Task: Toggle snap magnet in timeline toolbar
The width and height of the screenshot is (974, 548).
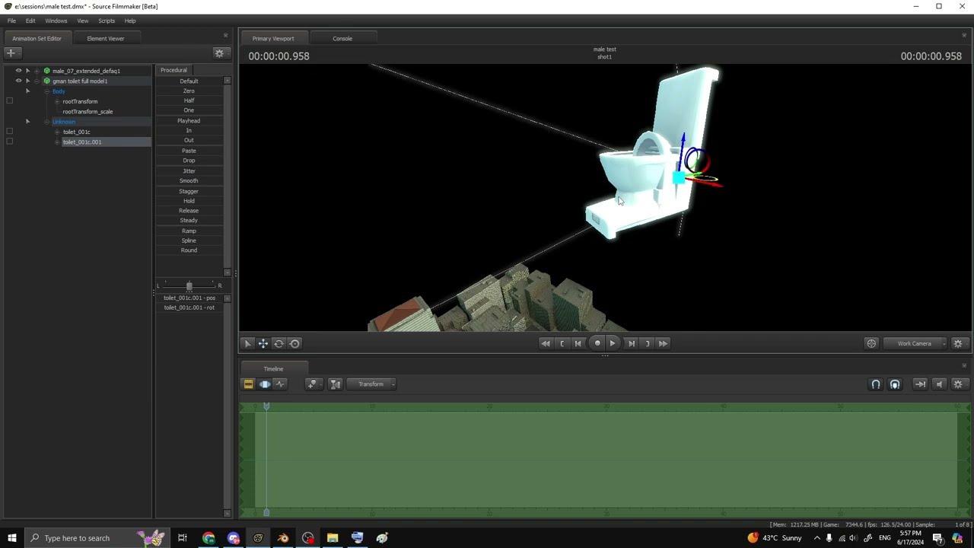Action: (x=876, y=384)
